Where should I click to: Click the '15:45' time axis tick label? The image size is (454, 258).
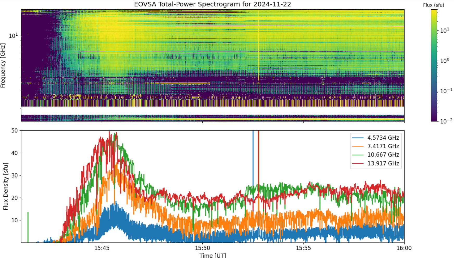[x=102, y=248]
